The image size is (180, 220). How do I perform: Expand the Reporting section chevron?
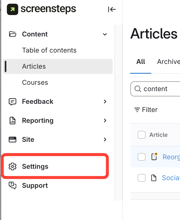[x=105, y=121]
